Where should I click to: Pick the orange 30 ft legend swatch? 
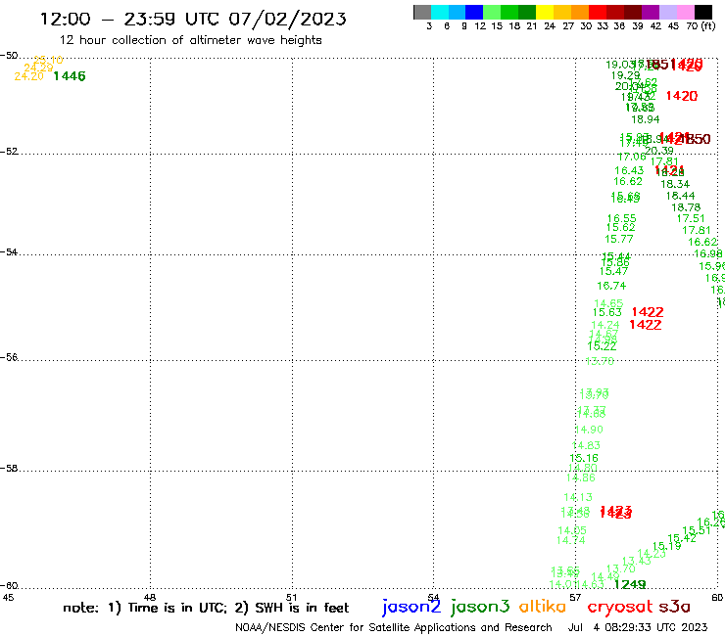[x=580, y=12]
